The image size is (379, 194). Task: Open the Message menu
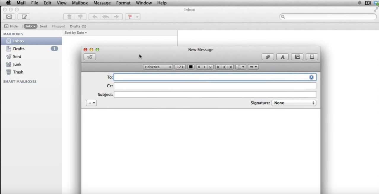102,3
